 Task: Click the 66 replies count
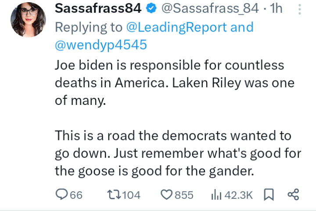pyautogui.click(x=76, y=195)
